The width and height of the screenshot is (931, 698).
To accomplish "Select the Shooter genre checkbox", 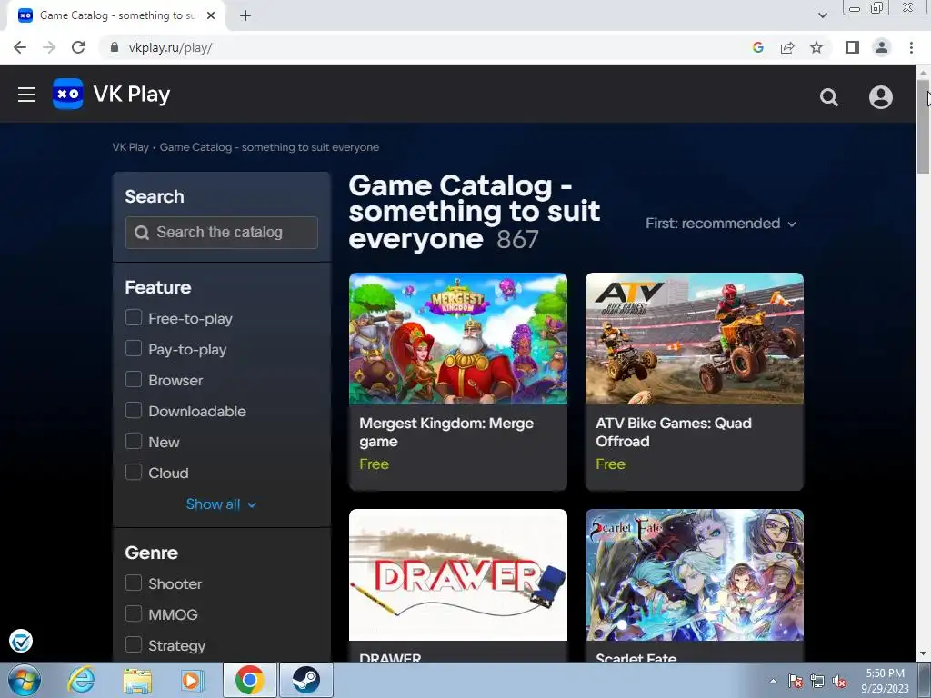I will pos(134,583).
